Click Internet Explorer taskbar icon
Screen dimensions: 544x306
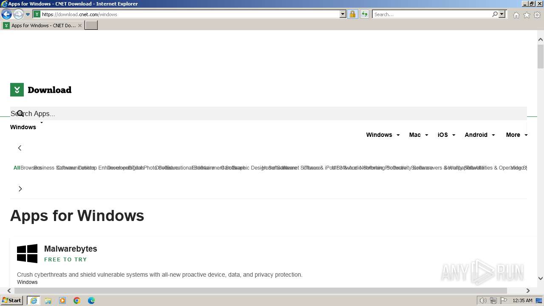point(34,300)
